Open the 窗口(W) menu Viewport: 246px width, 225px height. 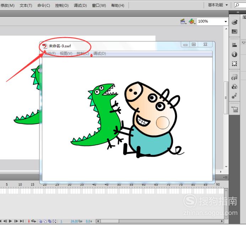99,5
